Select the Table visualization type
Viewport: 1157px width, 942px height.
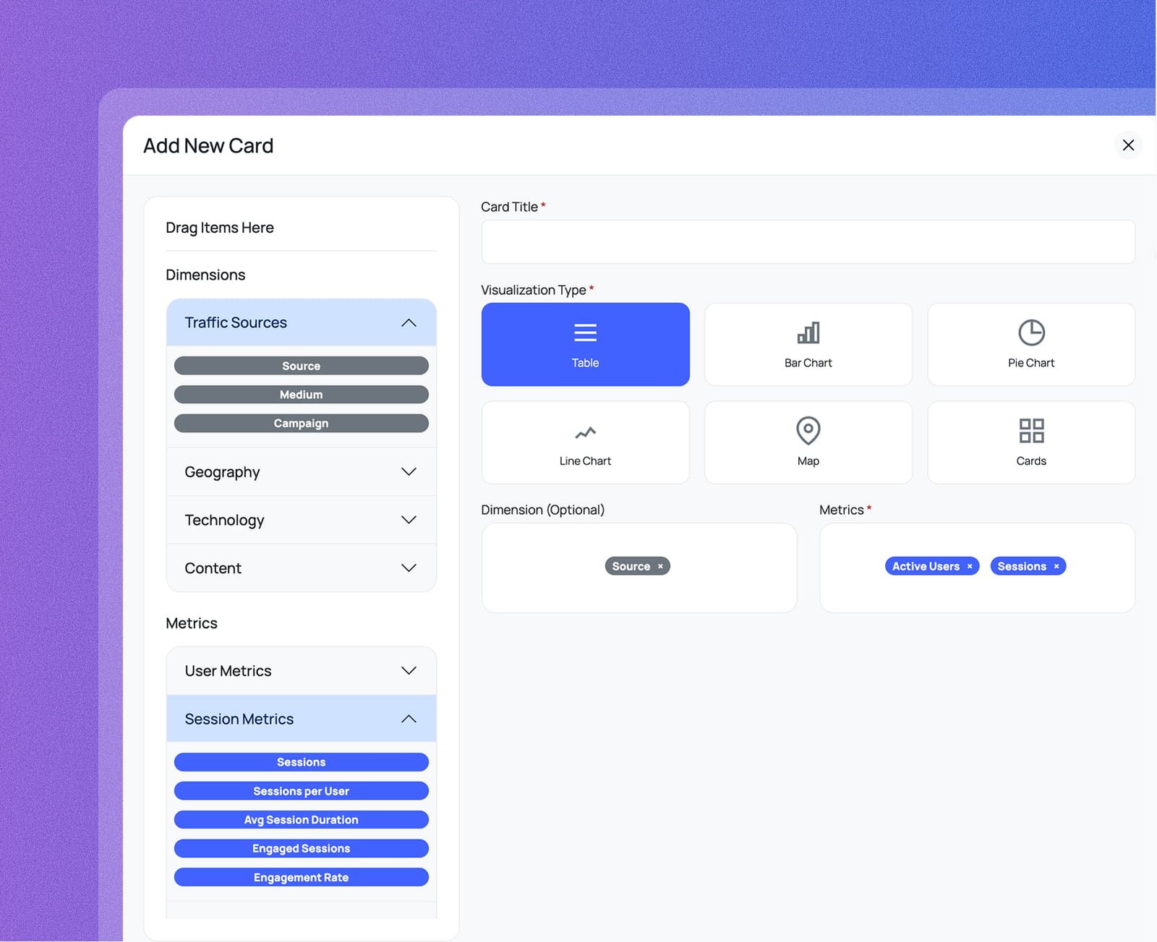coord(585,344)
